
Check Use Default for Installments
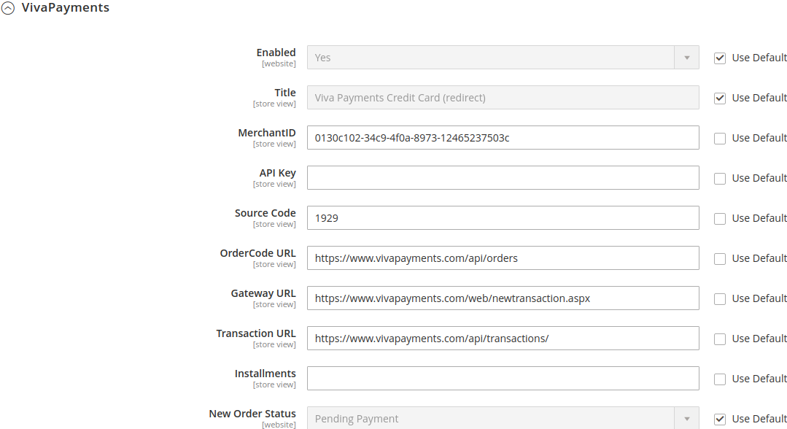(720, 379)
